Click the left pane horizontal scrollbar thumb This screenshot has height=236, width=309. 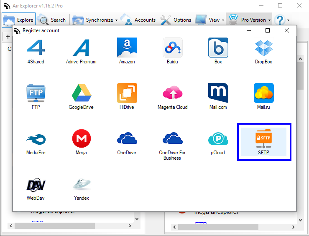55,226
